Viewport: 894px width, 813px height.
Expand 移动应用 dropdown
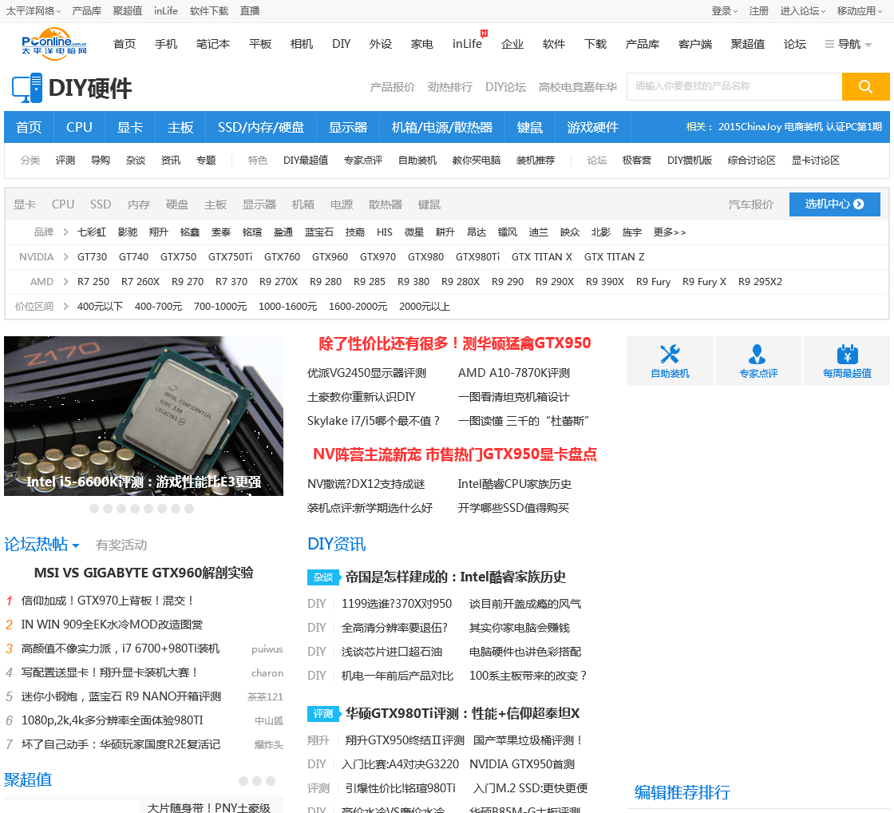pos(880,11)
